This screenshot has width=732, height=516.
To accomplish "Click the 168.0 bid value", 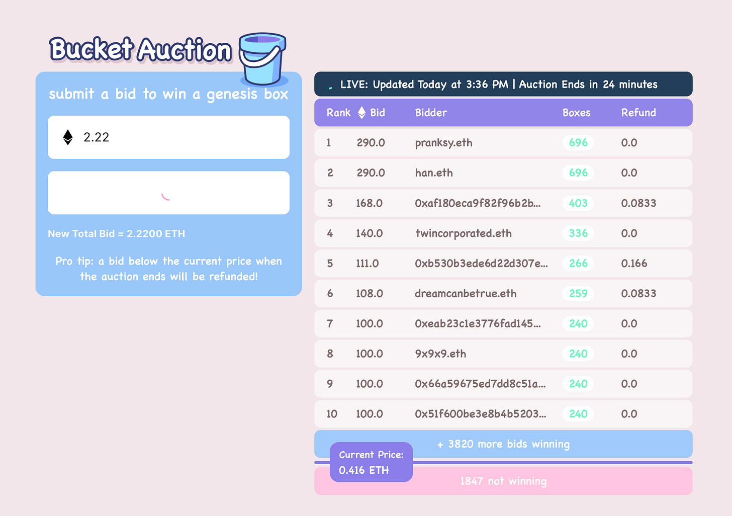I will tap(369, 203).
